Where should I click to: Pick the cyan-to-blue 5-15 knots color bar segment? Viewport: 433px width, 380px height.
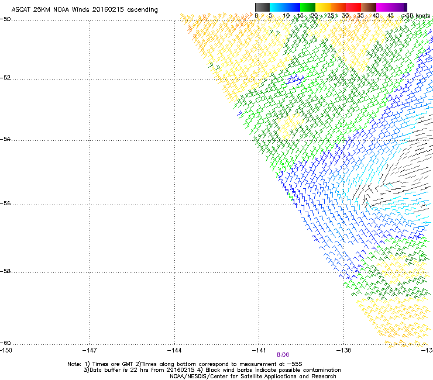[285, 7]
